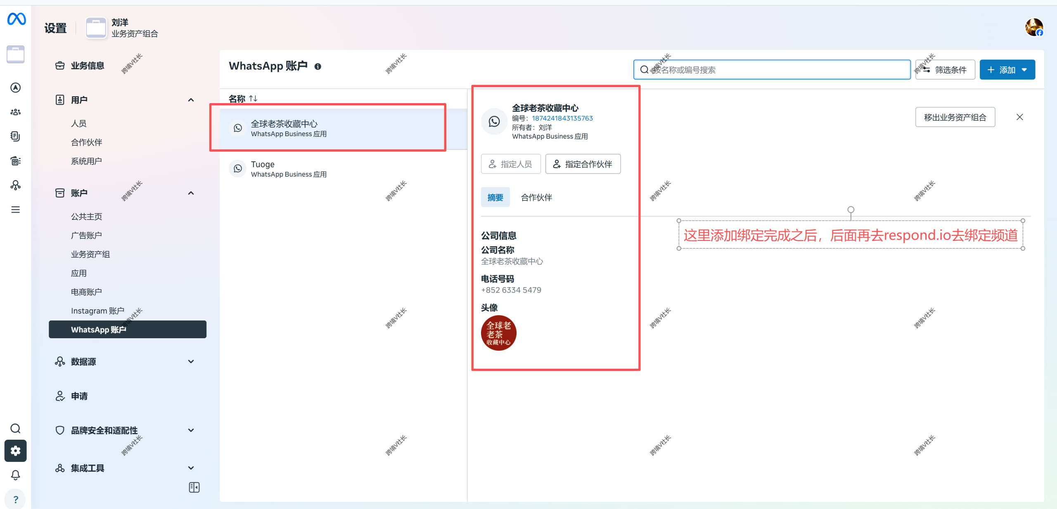Expand the 数据源 section
This screenshot has height=509, width=1057.
(x=191, y=361)
